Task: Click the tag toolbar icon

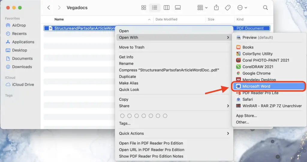Action: [228, 7]
